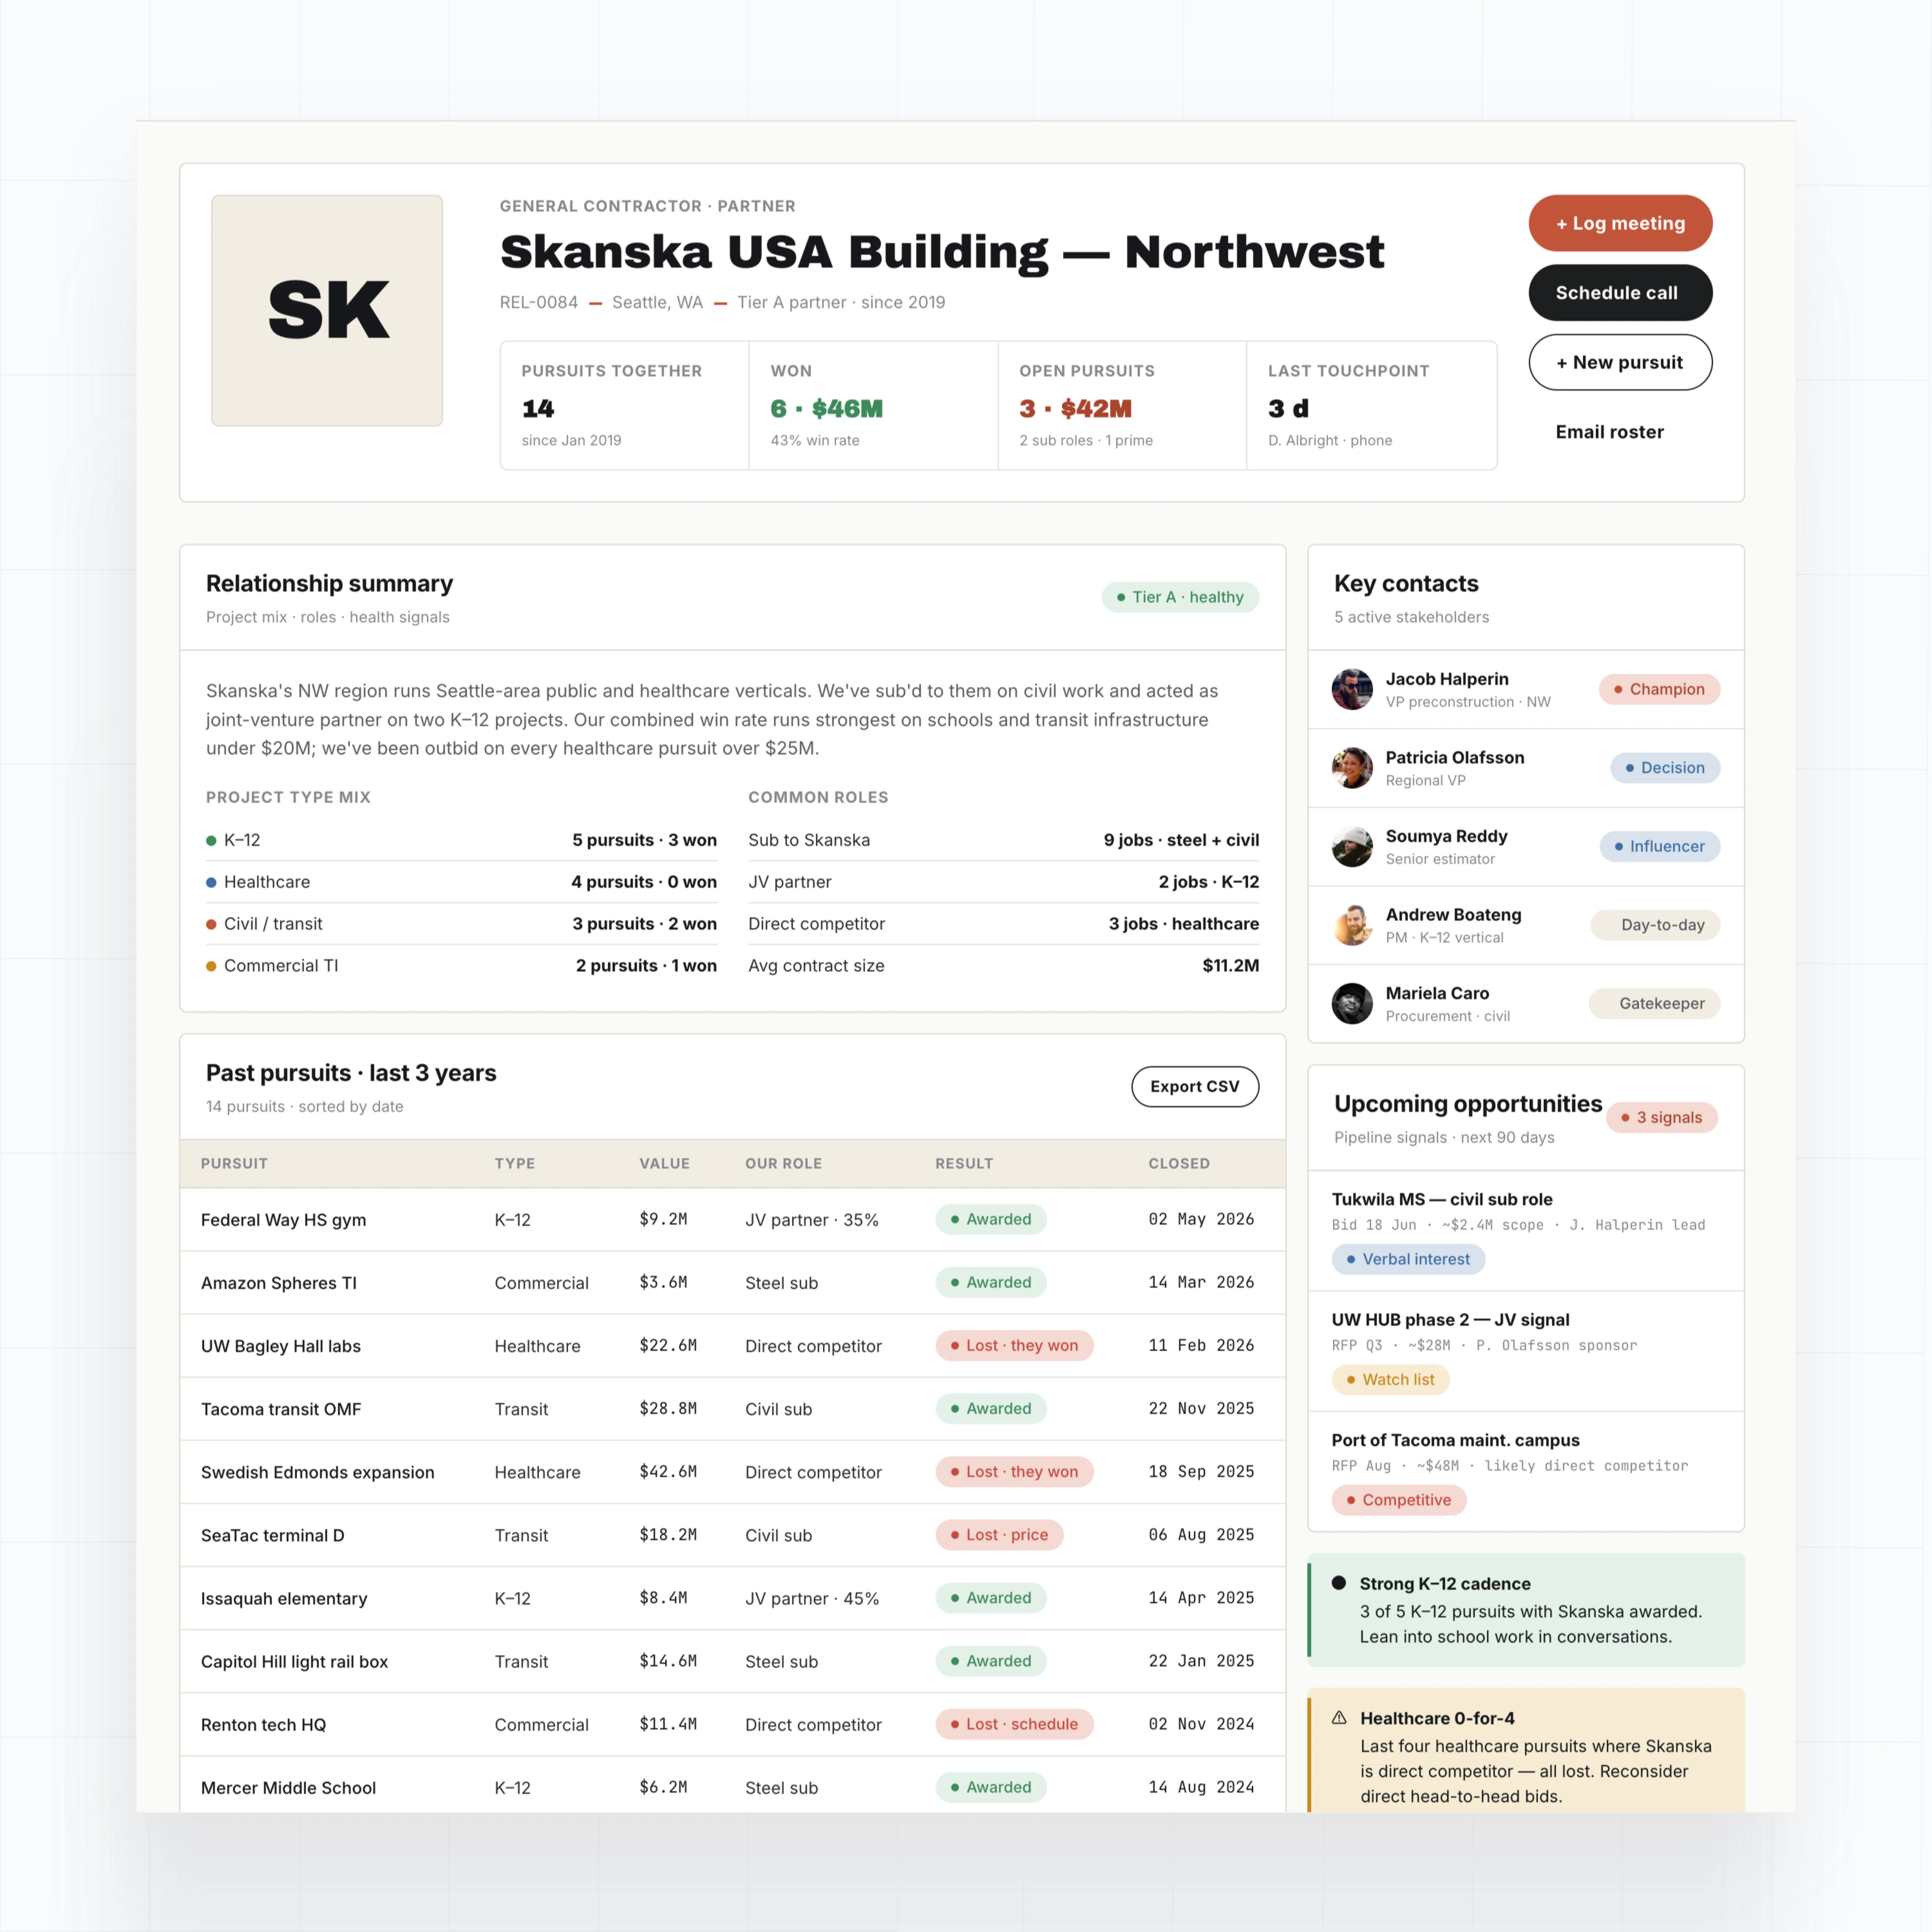This screenshot has height=1932, width=1932.
Task: Click the Pursuits Together stat card
Action: [625, 405]
